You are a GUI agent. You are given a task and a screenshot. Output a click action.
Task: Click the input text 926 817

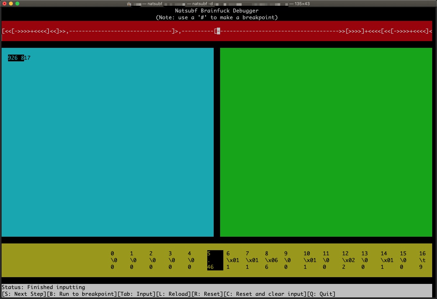(x=19, y=58)
